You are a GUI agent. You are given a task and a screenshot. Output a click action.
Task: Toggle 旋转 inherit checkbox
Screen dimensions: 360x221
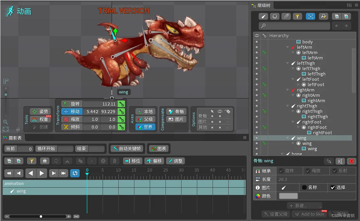tap(281, 171)
